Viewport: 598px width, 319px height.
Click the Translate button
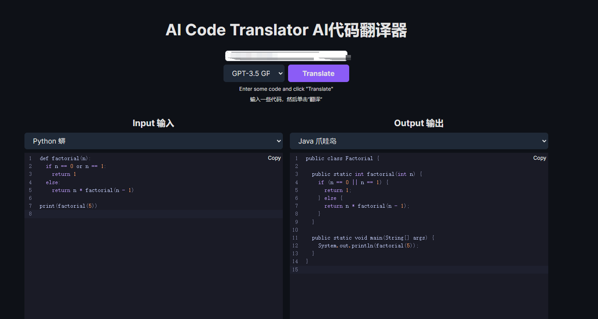pyautogui.click(x=318, y=73)
